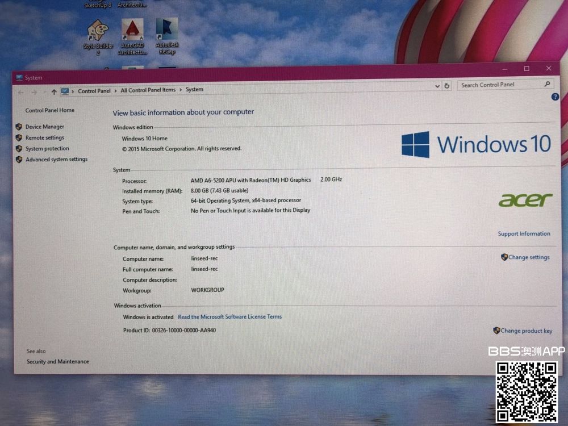568x426 pixels.
Task: Expand chevron after All Control Panel Items
Action: tap(181, 90)
